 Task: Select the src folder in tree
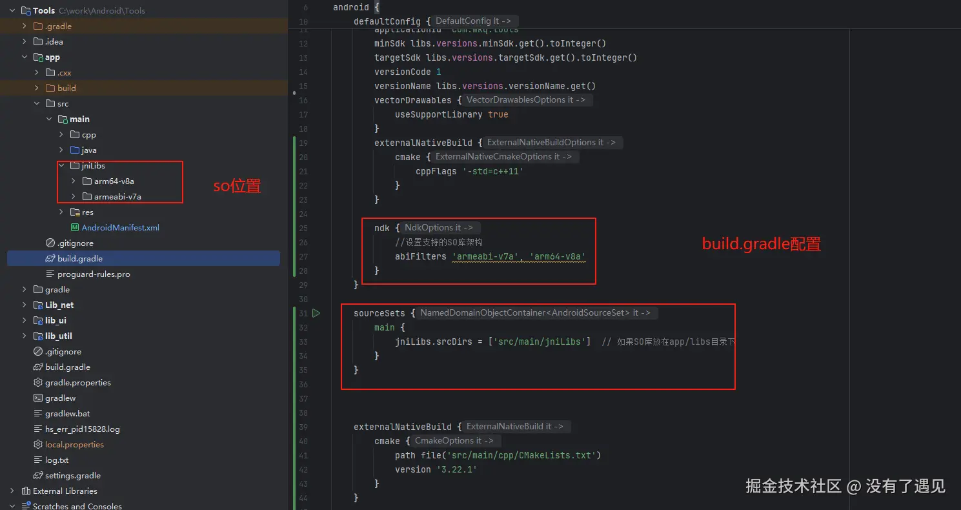tap(63, 103)
